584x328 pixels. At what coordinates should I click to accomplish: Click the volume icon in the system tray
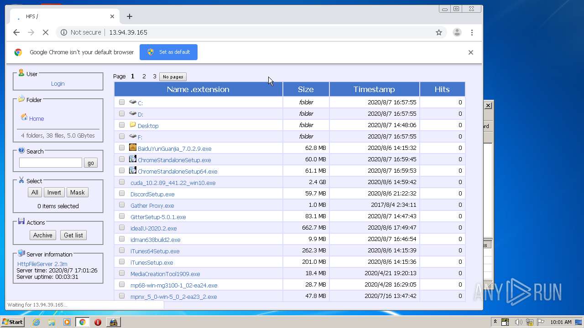tap(518, 322)
